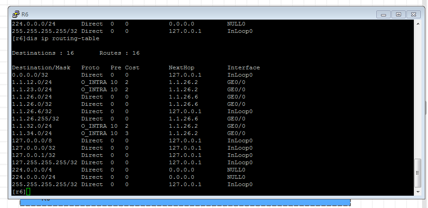Click destination 1.1.34.0/24
The image size is (428, 208).
point(32,133)
